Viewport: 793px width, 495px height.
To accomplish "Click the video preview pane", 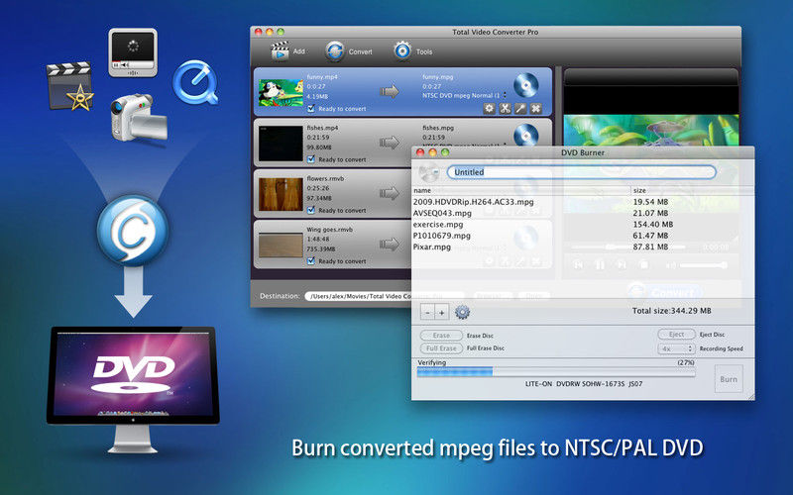I will coord(651,131).
